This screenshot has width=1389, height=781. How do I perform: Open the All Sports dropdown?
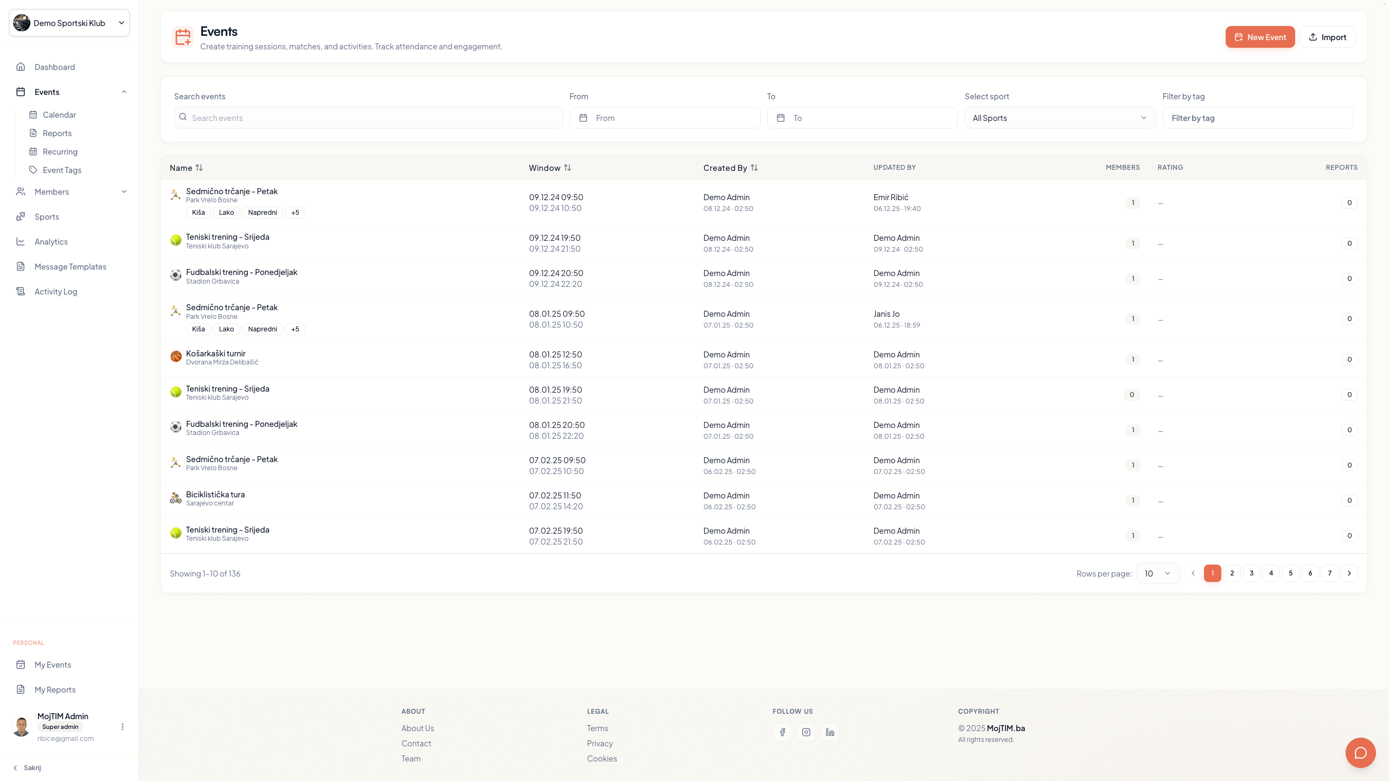[x=1060, y=118]
